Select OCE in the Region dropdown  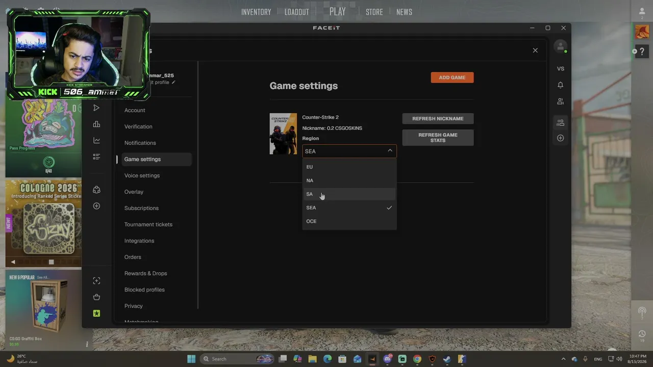[x=349, y=221]
